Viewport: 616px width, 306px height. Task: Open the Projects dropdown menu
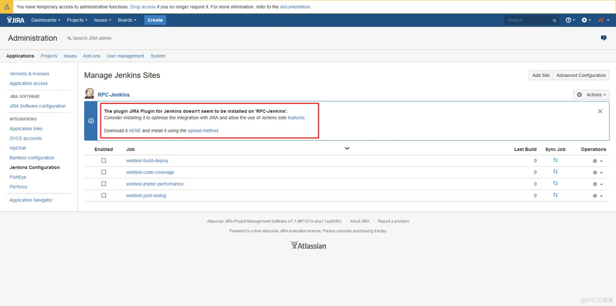[x=77, y=20]
